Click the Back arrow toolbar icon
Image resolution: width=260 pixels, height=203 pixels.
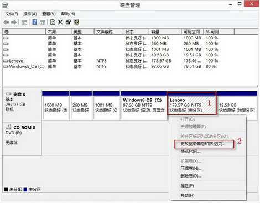pos(6,23)
